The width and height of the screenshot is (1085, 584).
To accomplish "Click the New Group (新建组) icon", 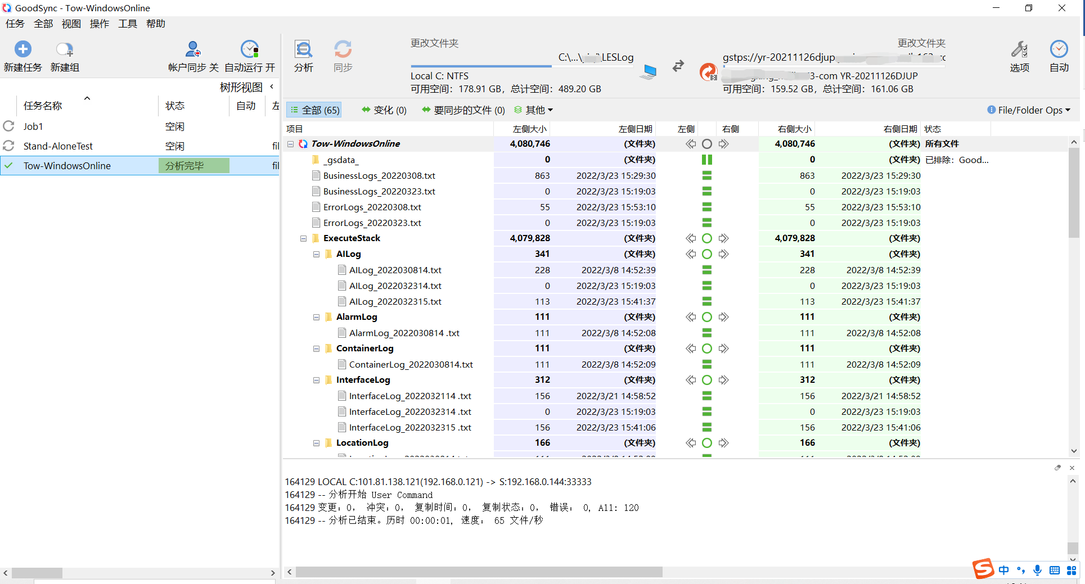I will coord(65,49).
